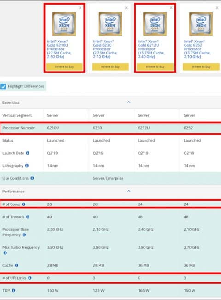Click the 3.70 GHz max turbo value

coord(192,247)
